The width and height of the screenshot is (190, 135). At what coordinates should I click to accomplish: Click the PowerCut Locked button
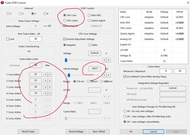point(173,88)
